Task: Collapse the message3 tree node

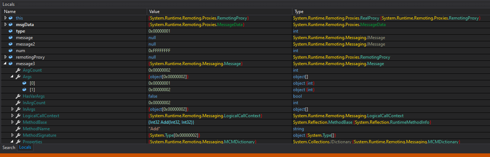Action: [5, 64]
